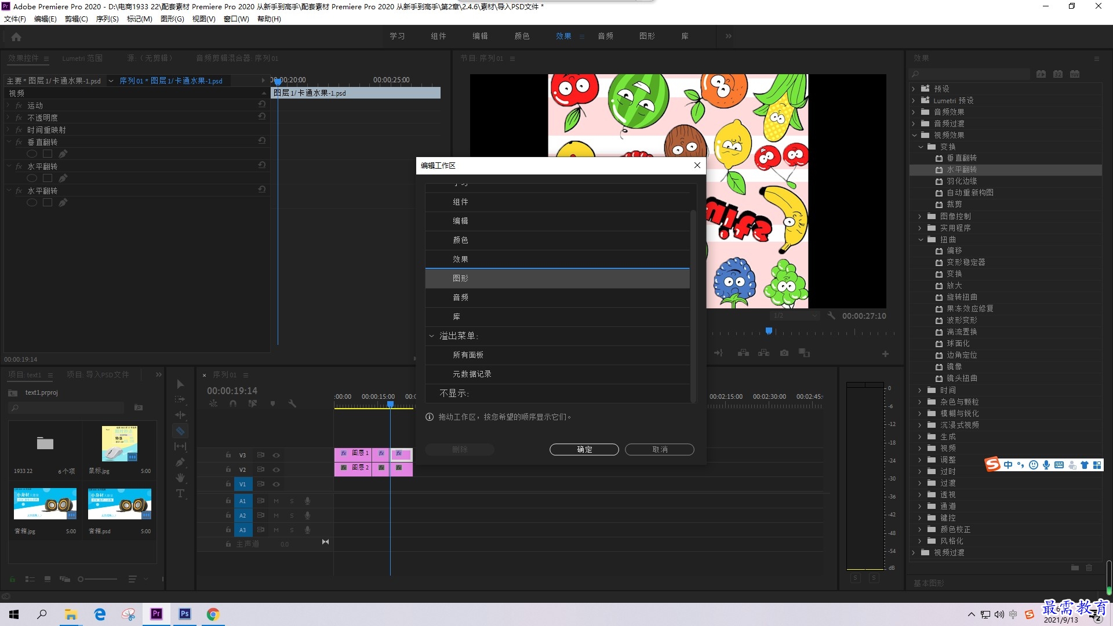
Task: Add marker in timeline header
Action: click(272, 403)
